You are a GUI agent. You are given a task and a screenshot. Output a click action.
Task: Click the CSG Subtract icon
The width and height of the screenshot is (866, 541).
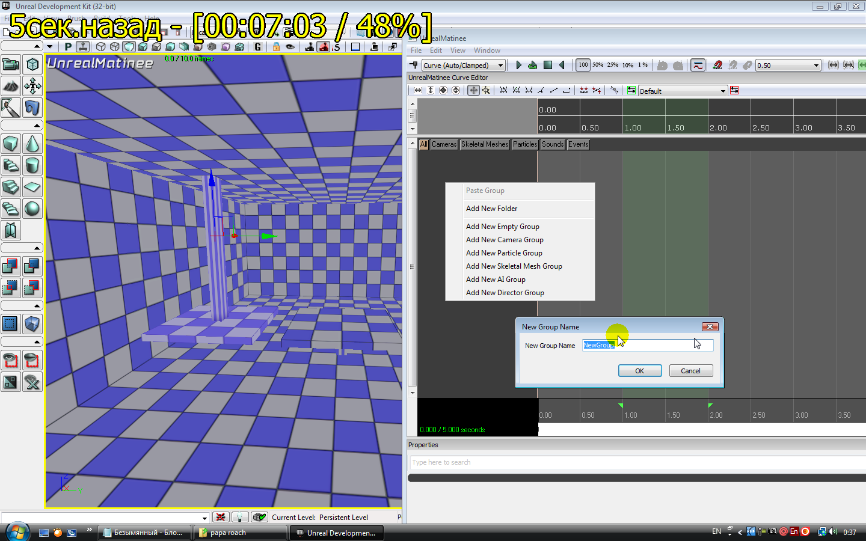click(32, 266)
